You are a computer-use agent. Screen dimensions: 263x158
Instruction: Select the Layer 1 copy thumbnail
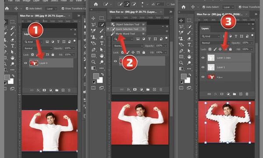click(x=211, y=58)
